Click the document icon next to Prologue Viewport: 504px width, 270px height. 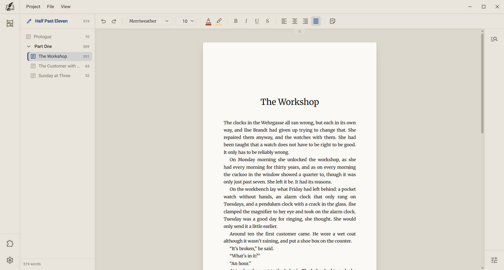pos(28,37)
